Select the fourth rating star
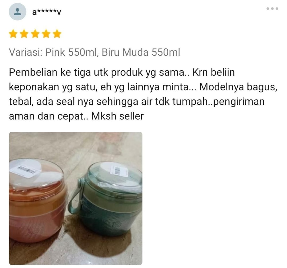Screen dimensions: 287x268 46,34
